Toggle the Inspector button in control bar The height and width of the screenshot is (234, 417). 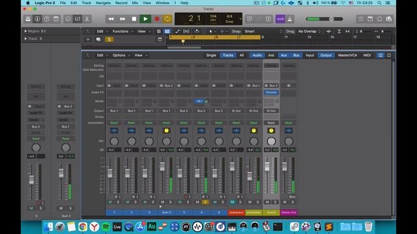pyautogui.click(x=37, y=19)
